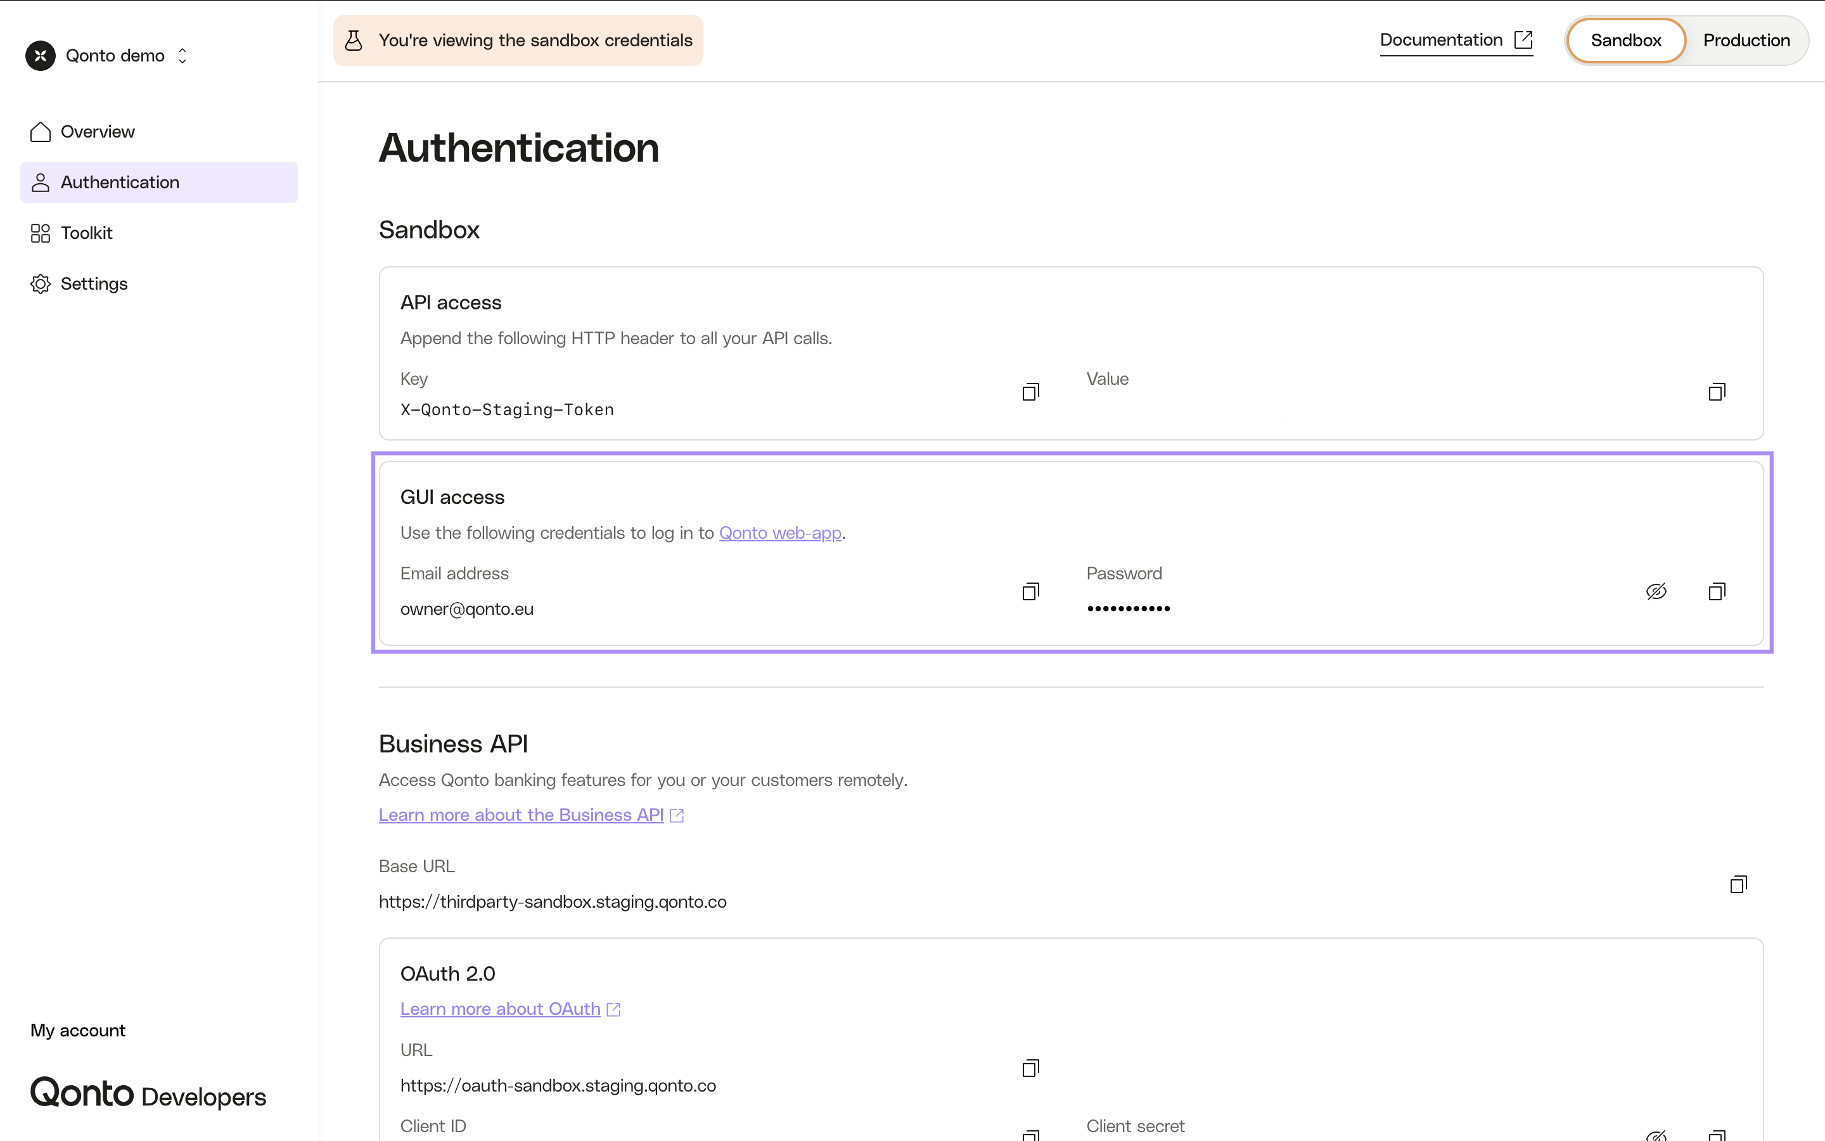Click the Documentation external-link icon
Image resolution: width=1825 pixels, height=1141 pixels.
pos(1523,40)
